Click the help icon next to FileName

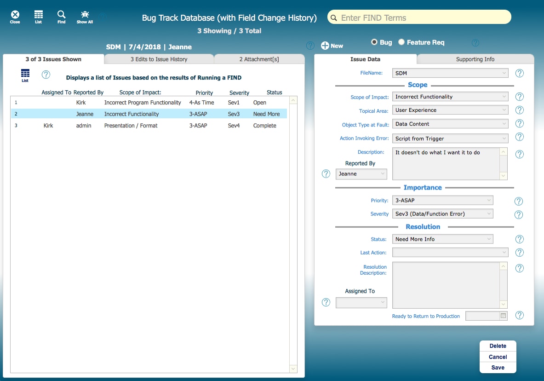coord(520,73)
